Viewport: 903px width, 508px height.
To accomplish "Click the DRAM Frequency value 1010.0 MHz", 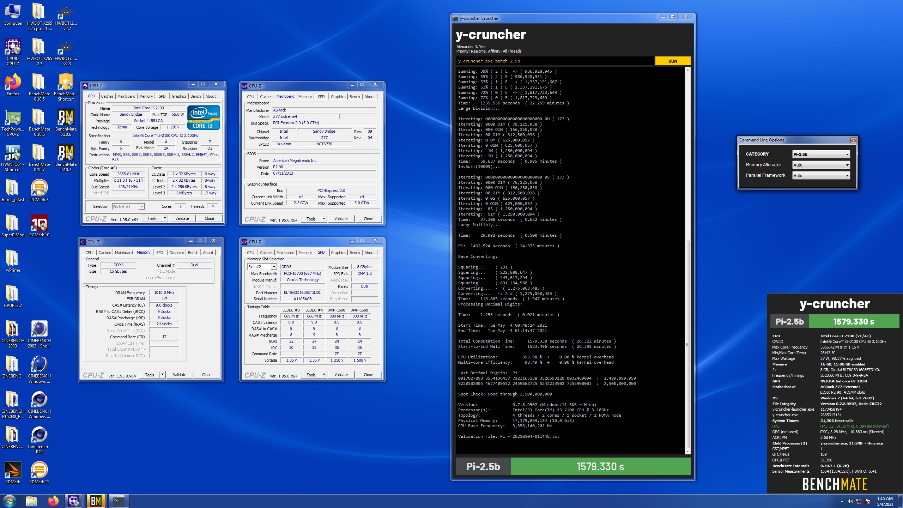I will (164, 292).
